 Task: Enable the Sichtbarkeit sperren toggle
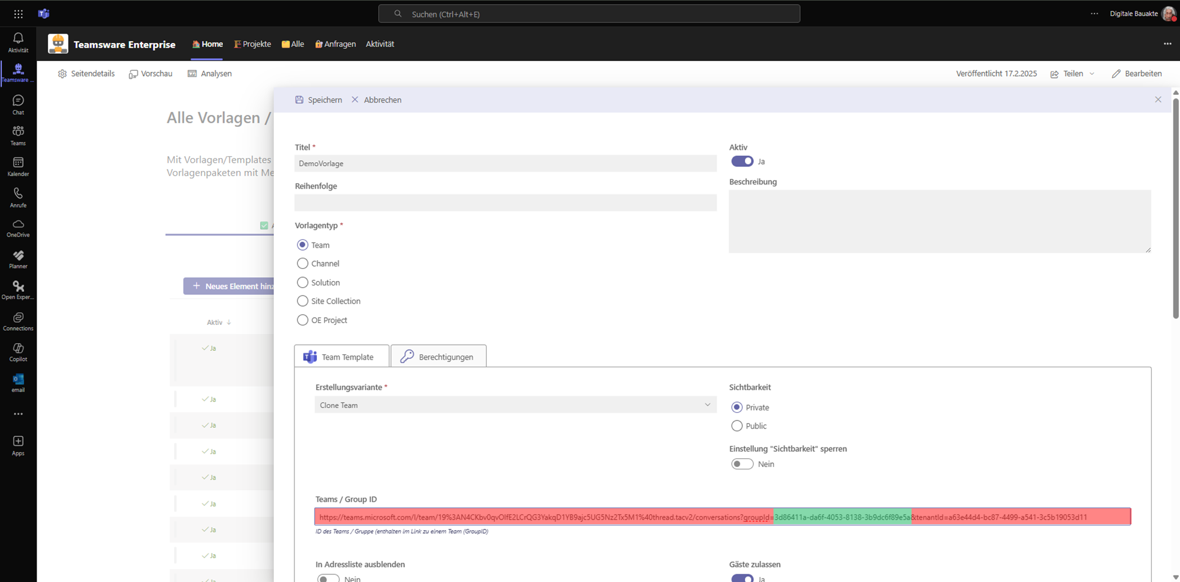click(742, 464)
